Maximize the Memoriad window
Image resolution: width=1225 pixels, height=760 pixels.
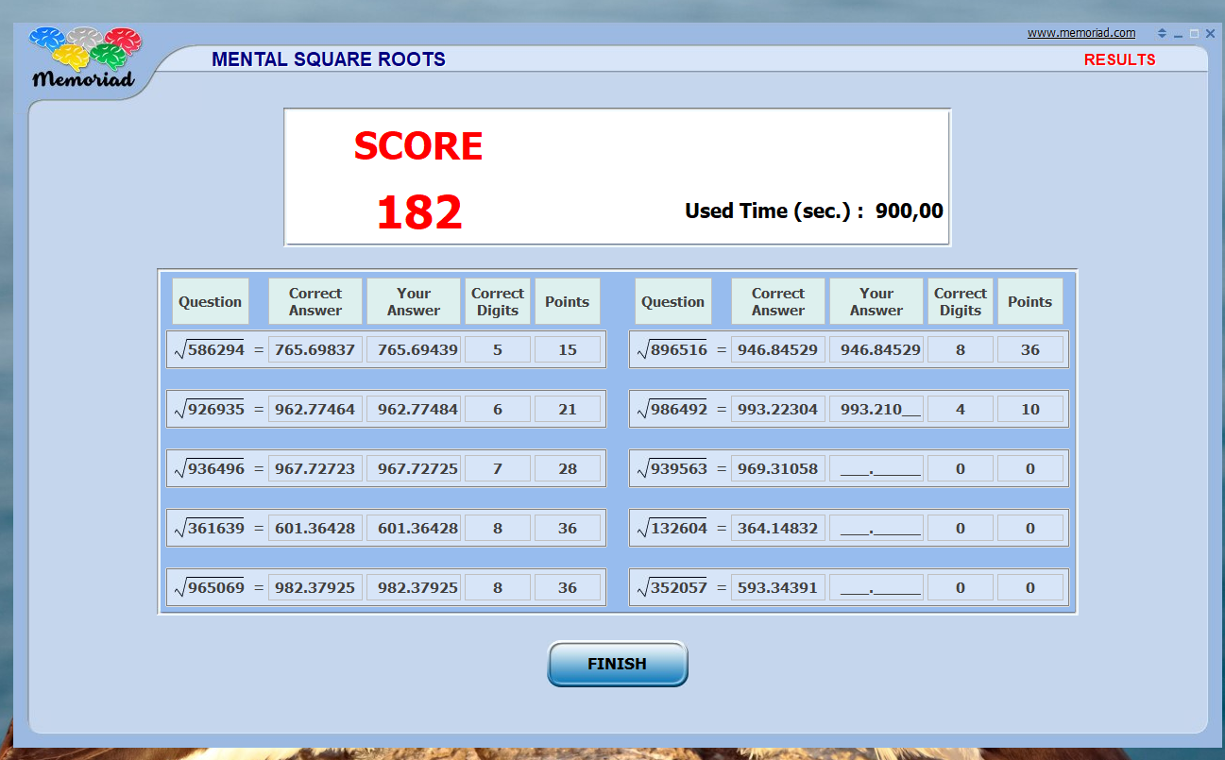click(x=1194, y=33)
